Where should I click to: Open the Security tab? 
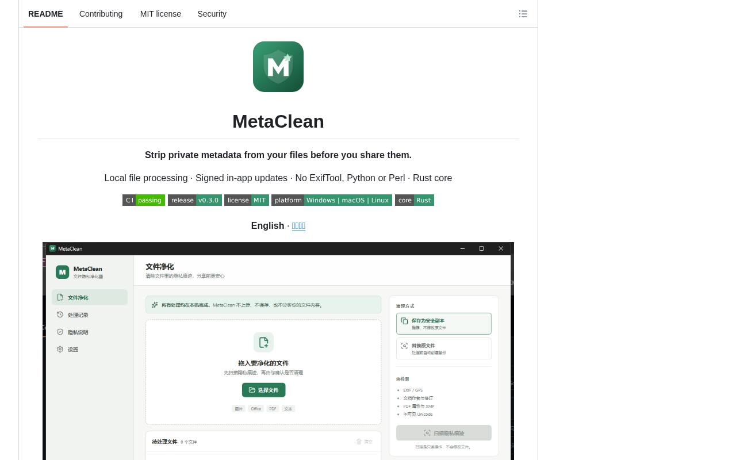[212, 14]
